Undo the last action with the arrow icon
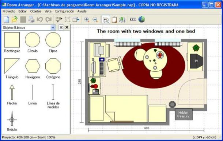This screenshot has height=141, width=223. tap(40, 19)
